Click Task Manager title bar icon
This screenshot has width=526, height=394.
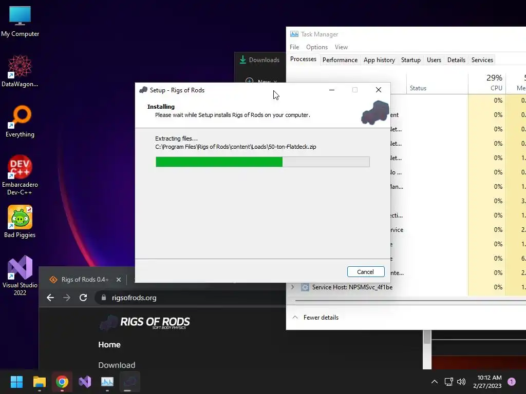(294, 34)
